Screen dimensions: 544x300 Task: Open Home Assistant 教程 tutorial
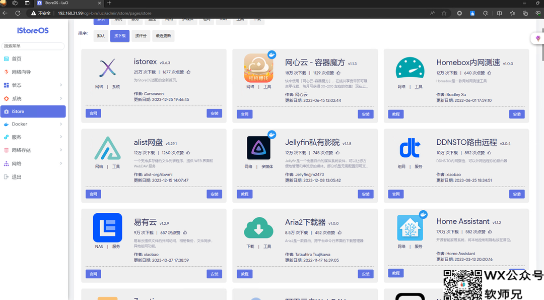(396, 273)
